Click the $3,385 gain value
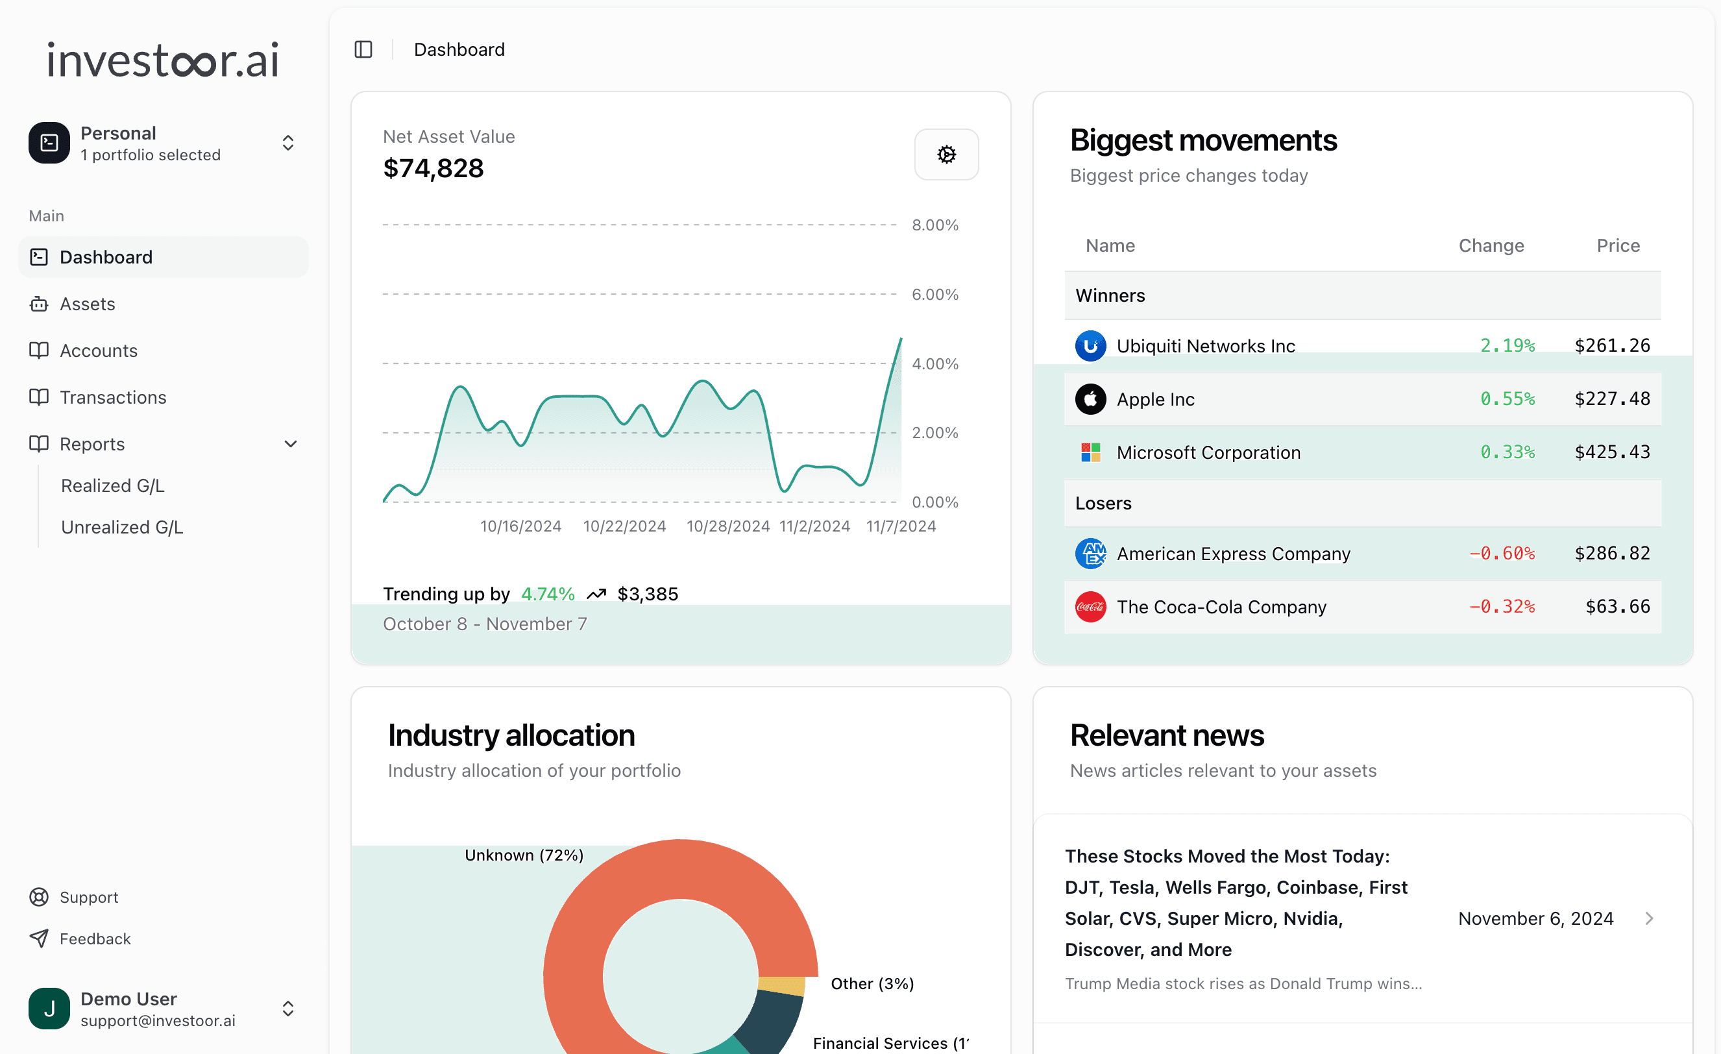Viewport: 1721px width, 1054px height. click(x=648, y=594)
